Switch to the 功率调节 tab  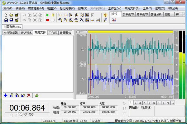point(128,14)
